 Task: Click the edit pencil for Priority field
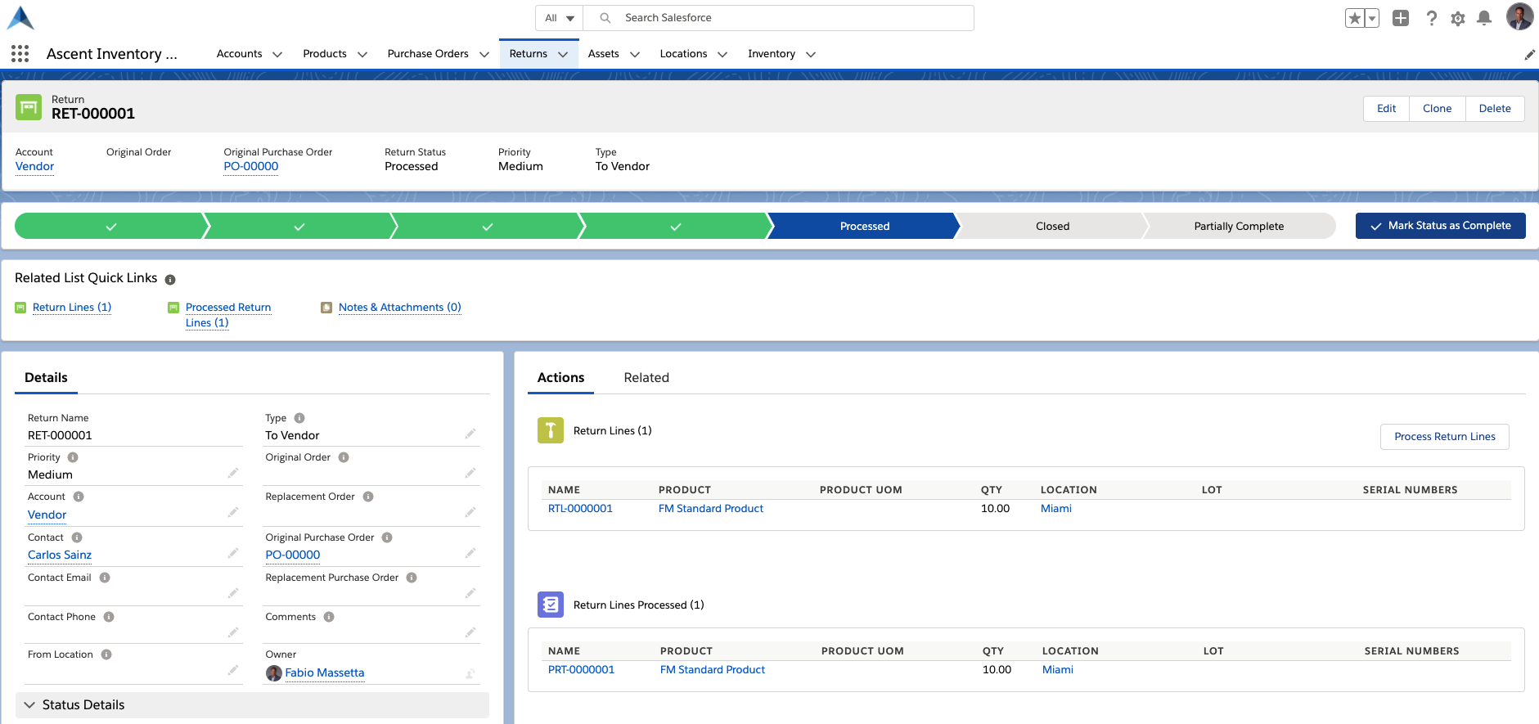coord(233,473)
